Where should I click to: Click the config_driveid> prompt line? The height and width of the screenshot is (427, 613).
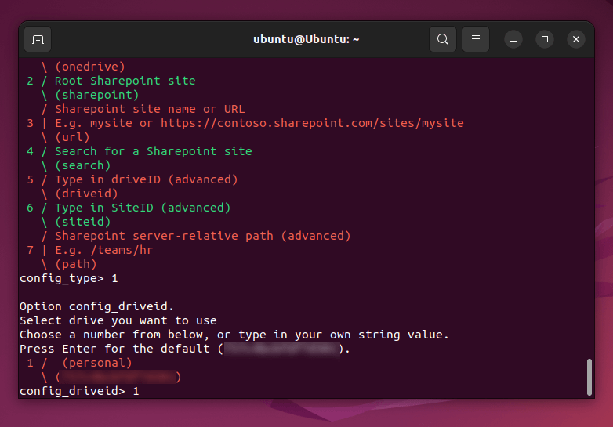(x=78, y=390)
